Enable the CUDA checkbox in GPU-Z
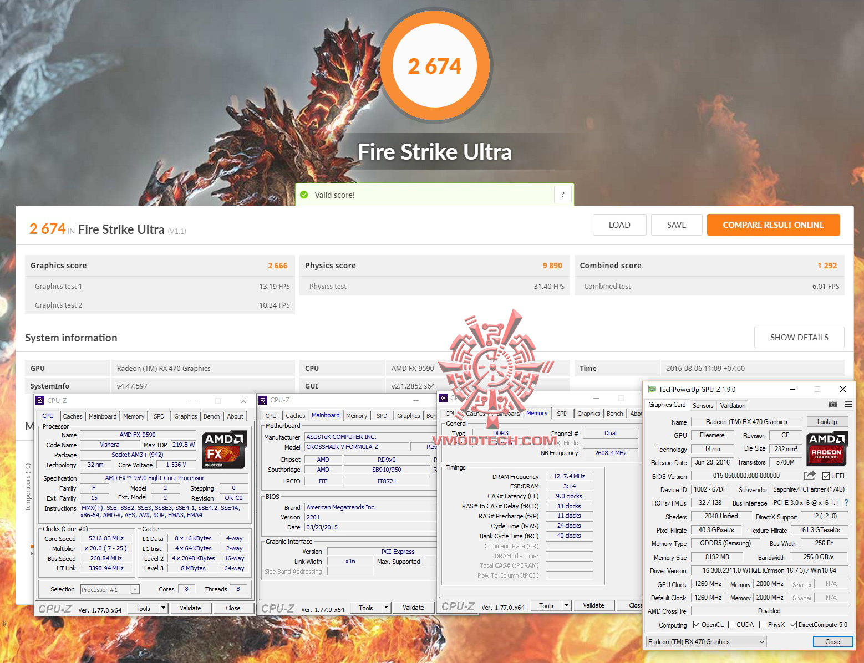This screenshot has width=864, height=663. (x=732, y=624)
